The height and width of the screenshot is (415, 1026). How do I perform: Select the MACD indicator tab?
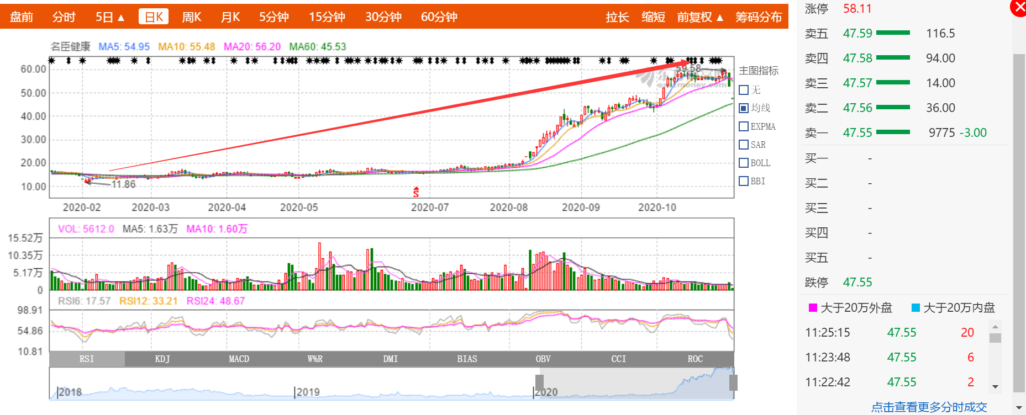pyautogui.click(x=239, y=359)
